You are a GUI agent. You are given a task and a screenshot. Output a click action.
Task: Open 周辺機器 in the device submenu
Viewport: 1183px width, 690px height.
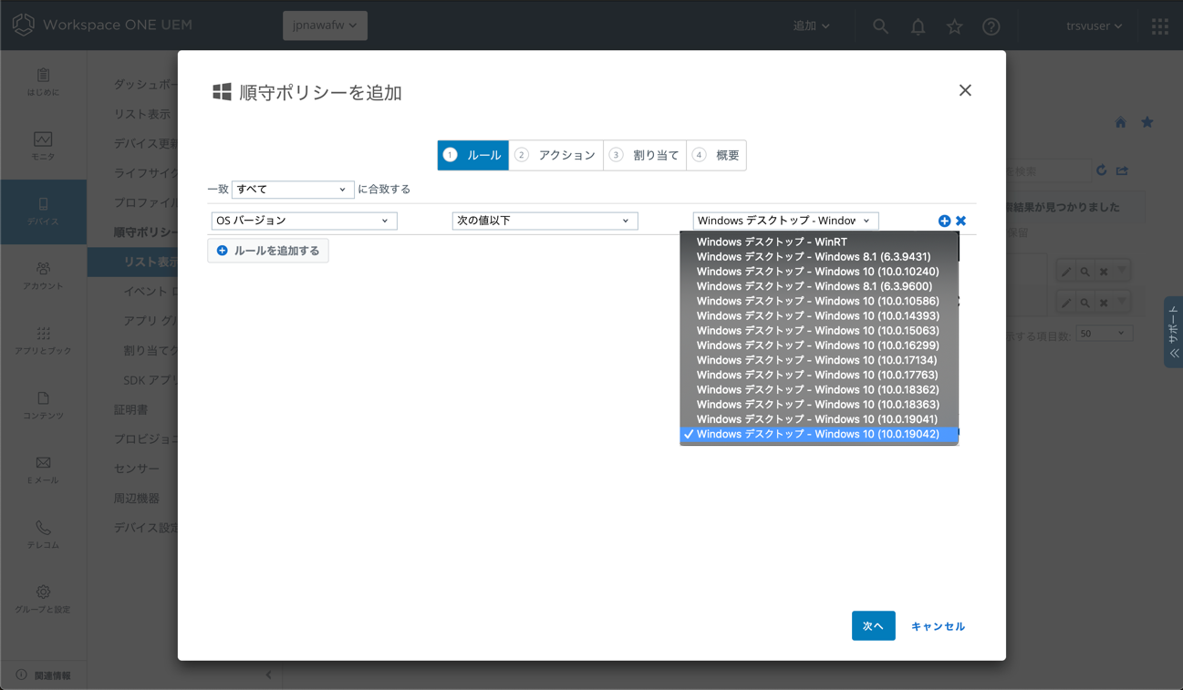coord(137,499)
